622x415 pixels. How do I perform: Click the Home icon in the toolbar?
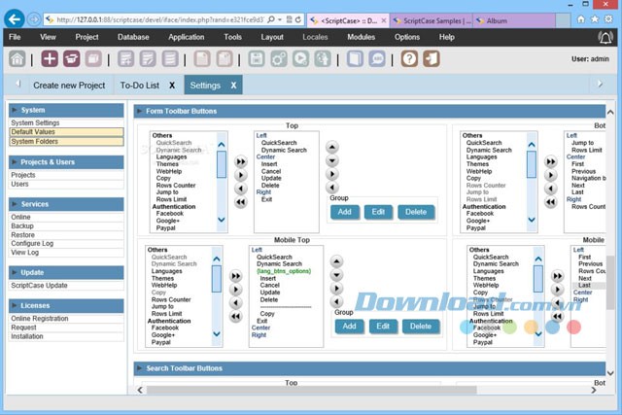pos(17,59)
